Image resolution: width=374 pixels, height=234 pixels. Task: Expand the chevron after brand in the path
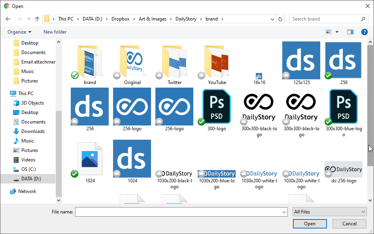[x=222, y=19]
